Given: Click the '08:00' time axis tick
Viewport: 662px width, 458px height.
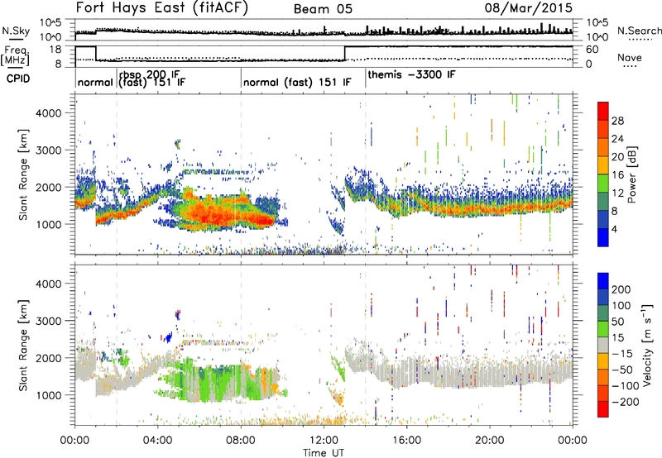Looking at the screenshot, I should 241,441.
